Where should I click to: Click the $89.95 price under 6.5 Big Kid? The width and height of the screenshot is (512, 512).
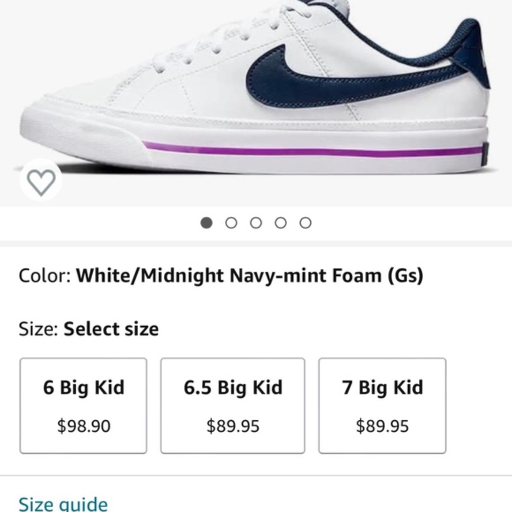pos(233,425)
